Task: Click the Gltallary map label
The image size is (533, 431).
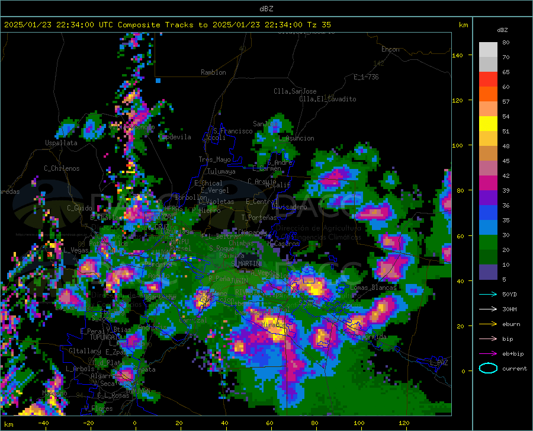Action: point(85,351)
